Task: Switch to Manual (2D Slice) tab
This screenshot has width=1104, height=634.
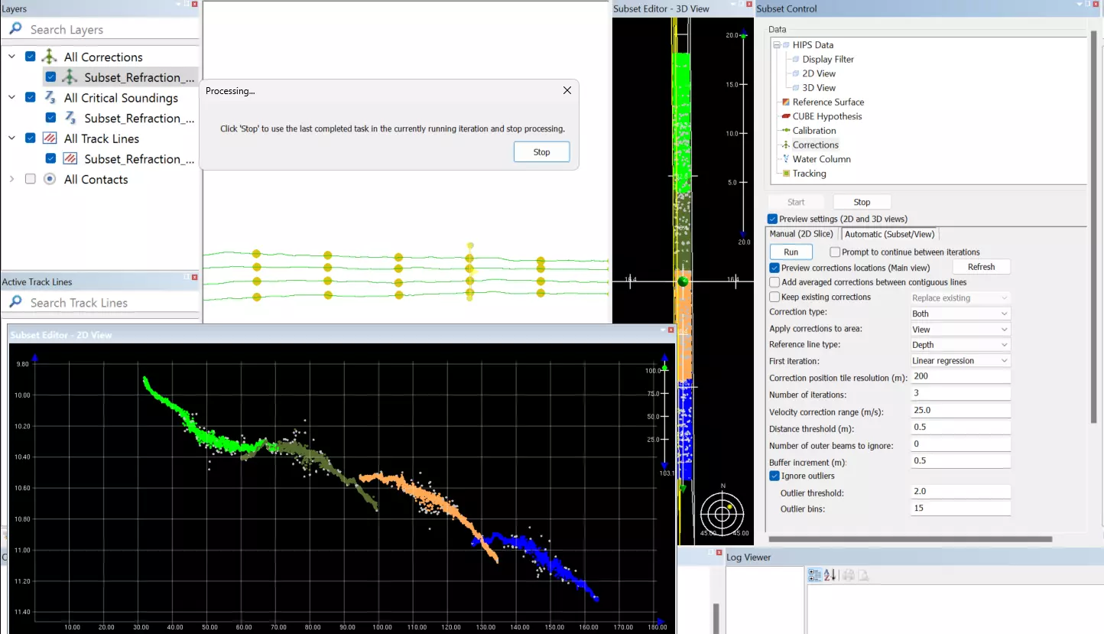Action: (x=801, y=234)
